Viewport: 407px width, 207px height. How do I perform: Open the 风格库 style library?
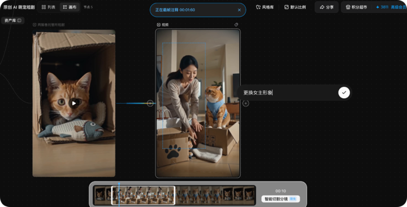(265, 7)
